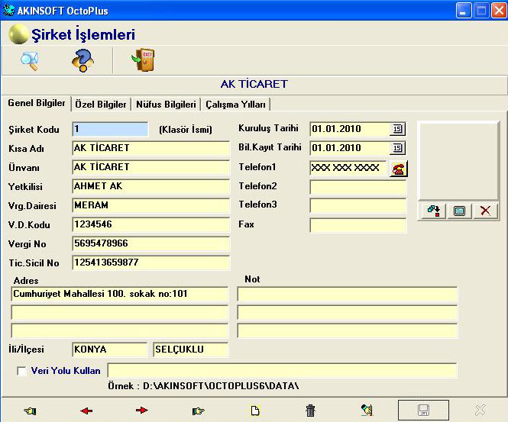This screenshot has width=508, height=422.
Task: Load company logo image button
Action: 433,211
